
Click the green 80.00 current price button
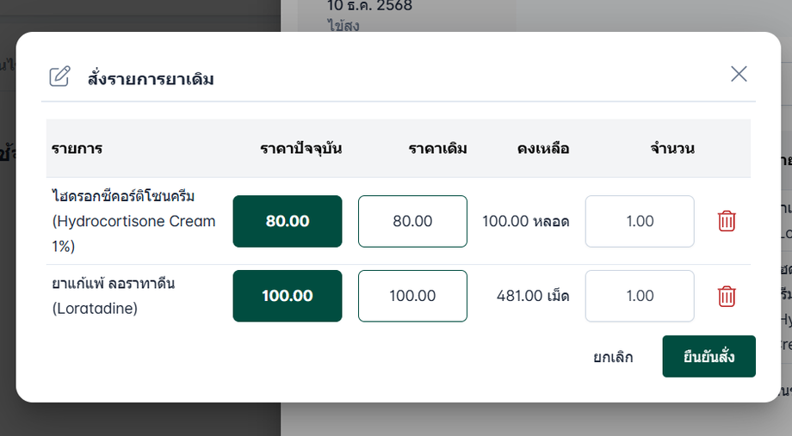coord(288,221)
